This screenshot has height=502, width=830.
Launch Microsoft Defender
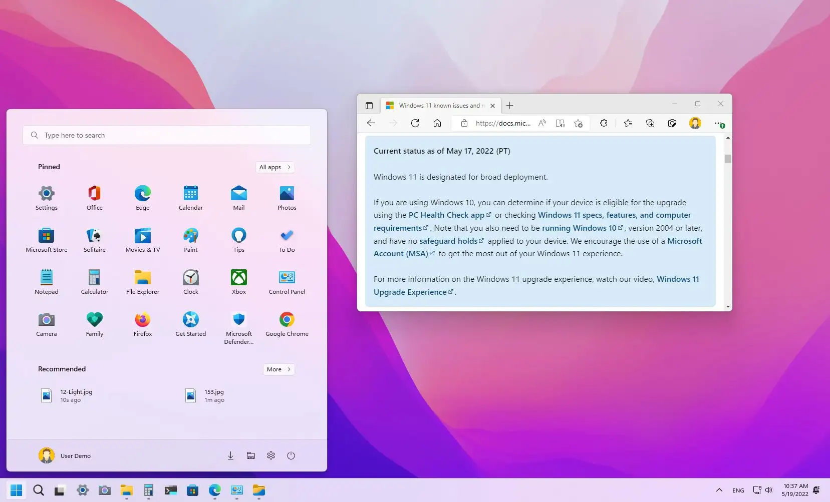pyautogui.click(x=238, y=324)
